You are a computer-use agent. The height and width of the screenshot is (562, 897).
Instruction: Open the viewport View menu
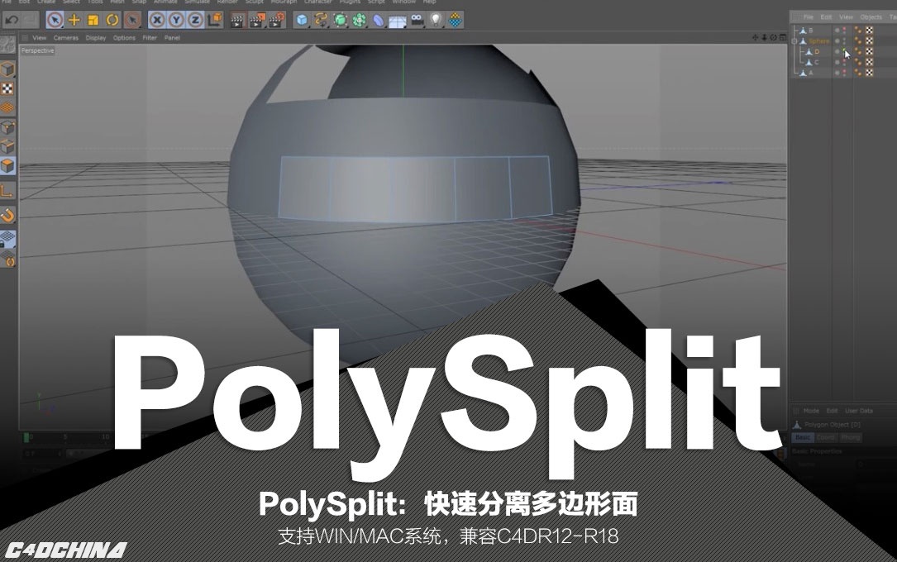point(40,38)
